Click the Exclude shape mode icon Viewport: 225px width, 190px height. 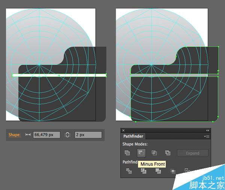168,153
